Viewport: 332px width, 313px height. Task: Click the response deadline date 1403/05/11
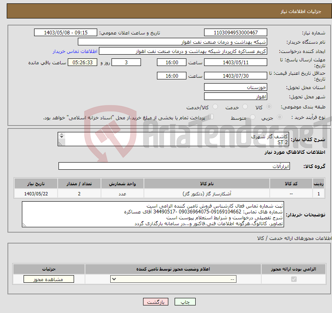point(236,62)
